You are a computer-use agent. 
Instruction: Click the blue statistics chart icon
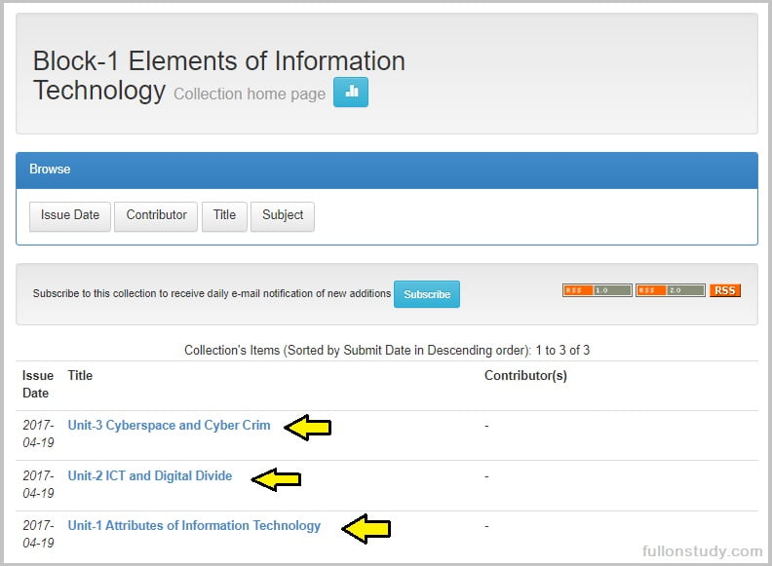click(351, 93)
